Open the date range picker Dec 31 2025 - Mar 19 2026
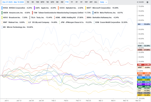The image size is (151, 102). [x=13, y=2]
